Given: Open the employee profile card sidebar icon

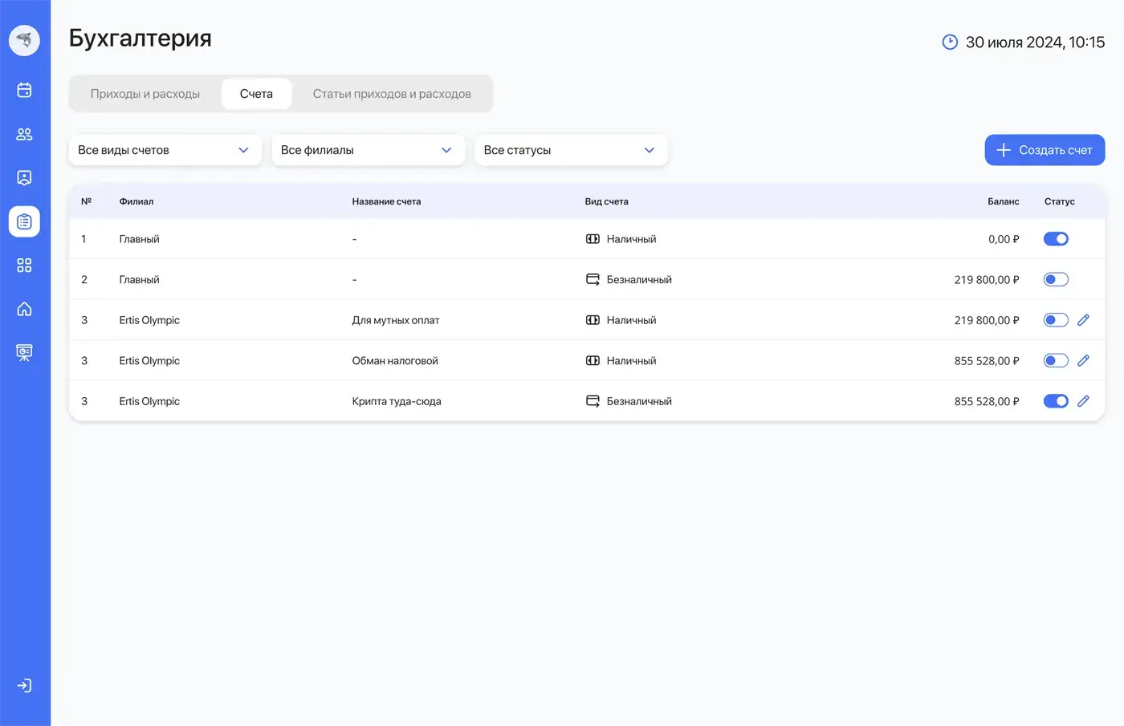Looking at the screenshot, I should pos(23,177).
